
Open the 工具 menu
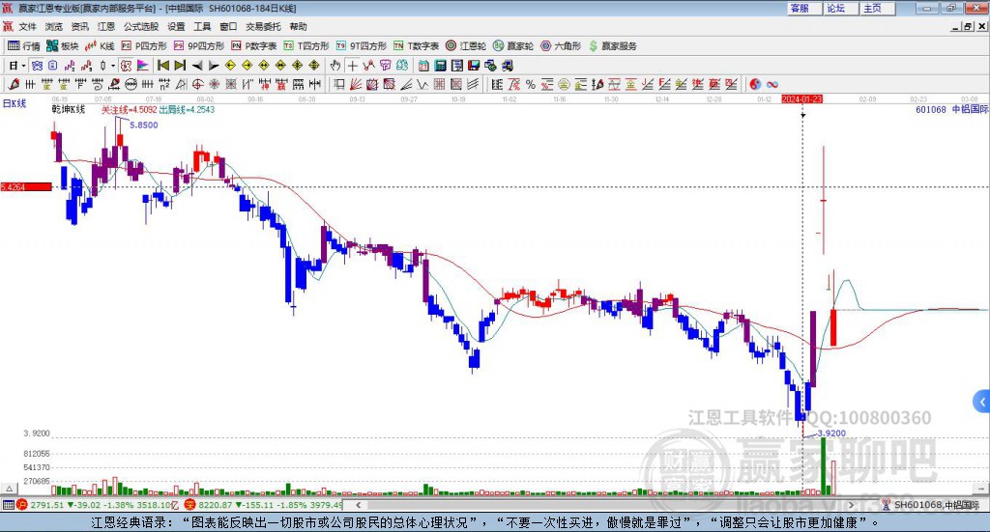point(202,26)
